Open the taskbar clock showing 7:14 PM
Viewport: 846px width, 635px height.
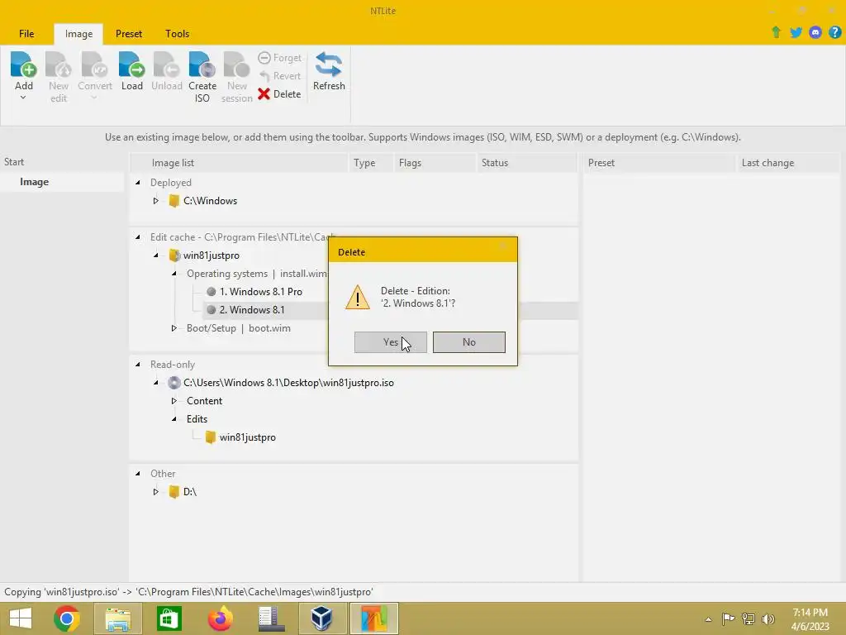tap(810, 619)
